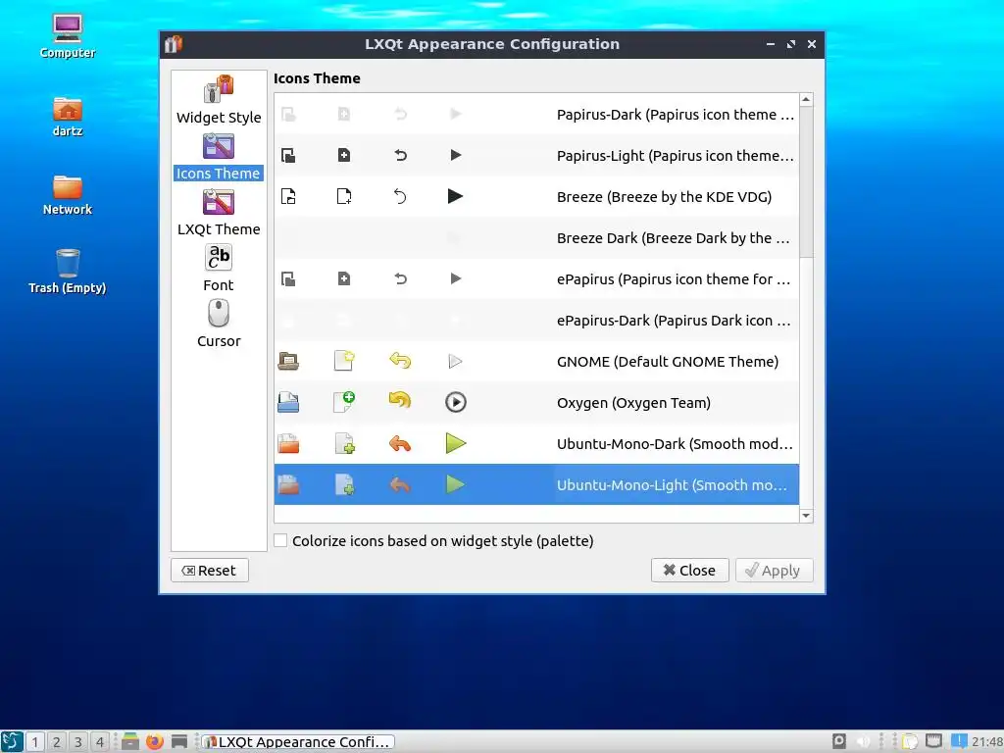Click ePapirus theme's new document icon
This screenshot has width=1004, height=753.
point(344,279)
